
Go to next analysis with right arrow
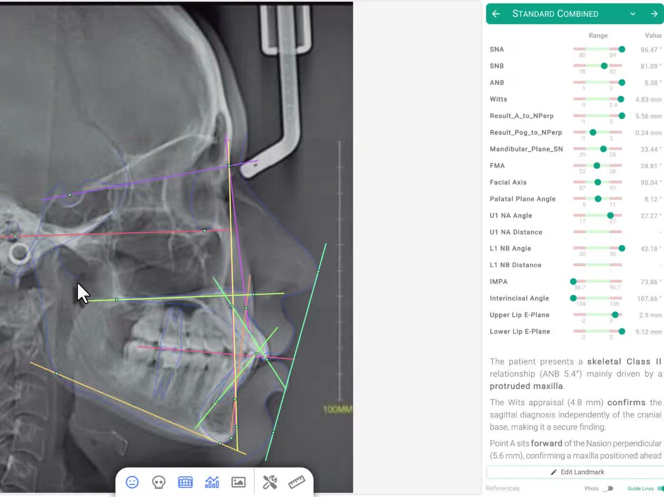point(654,14)
